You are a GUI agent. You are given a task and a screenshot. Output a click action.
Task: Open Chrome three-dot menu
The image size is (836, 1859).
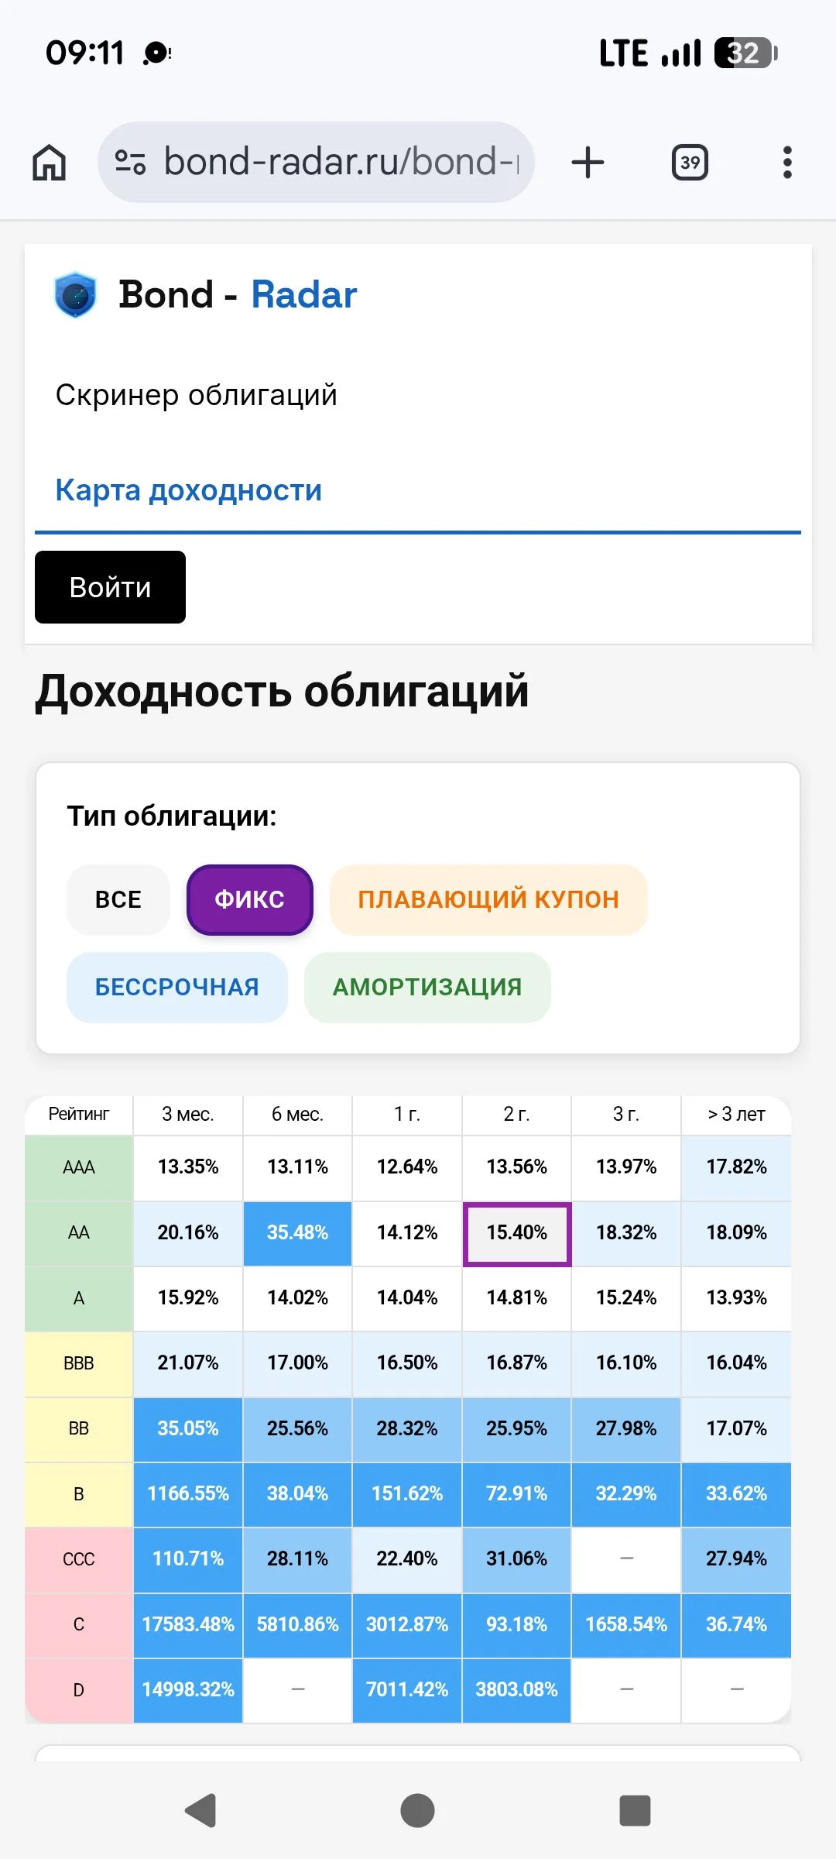tap(787, 163)
